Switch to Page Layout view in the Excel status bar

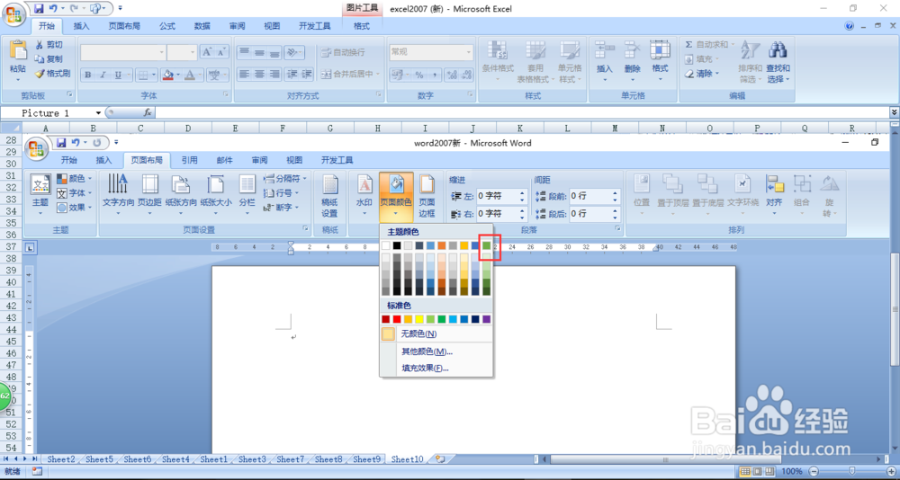[756, 471]
